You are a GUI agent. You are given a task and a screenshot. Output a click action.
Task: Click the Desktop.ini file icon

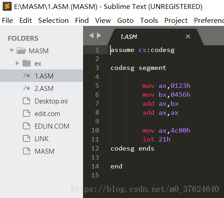26,101
